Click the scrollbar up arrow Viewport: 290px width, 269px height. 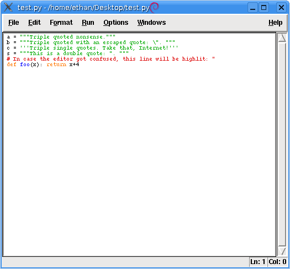coord(282,38)
